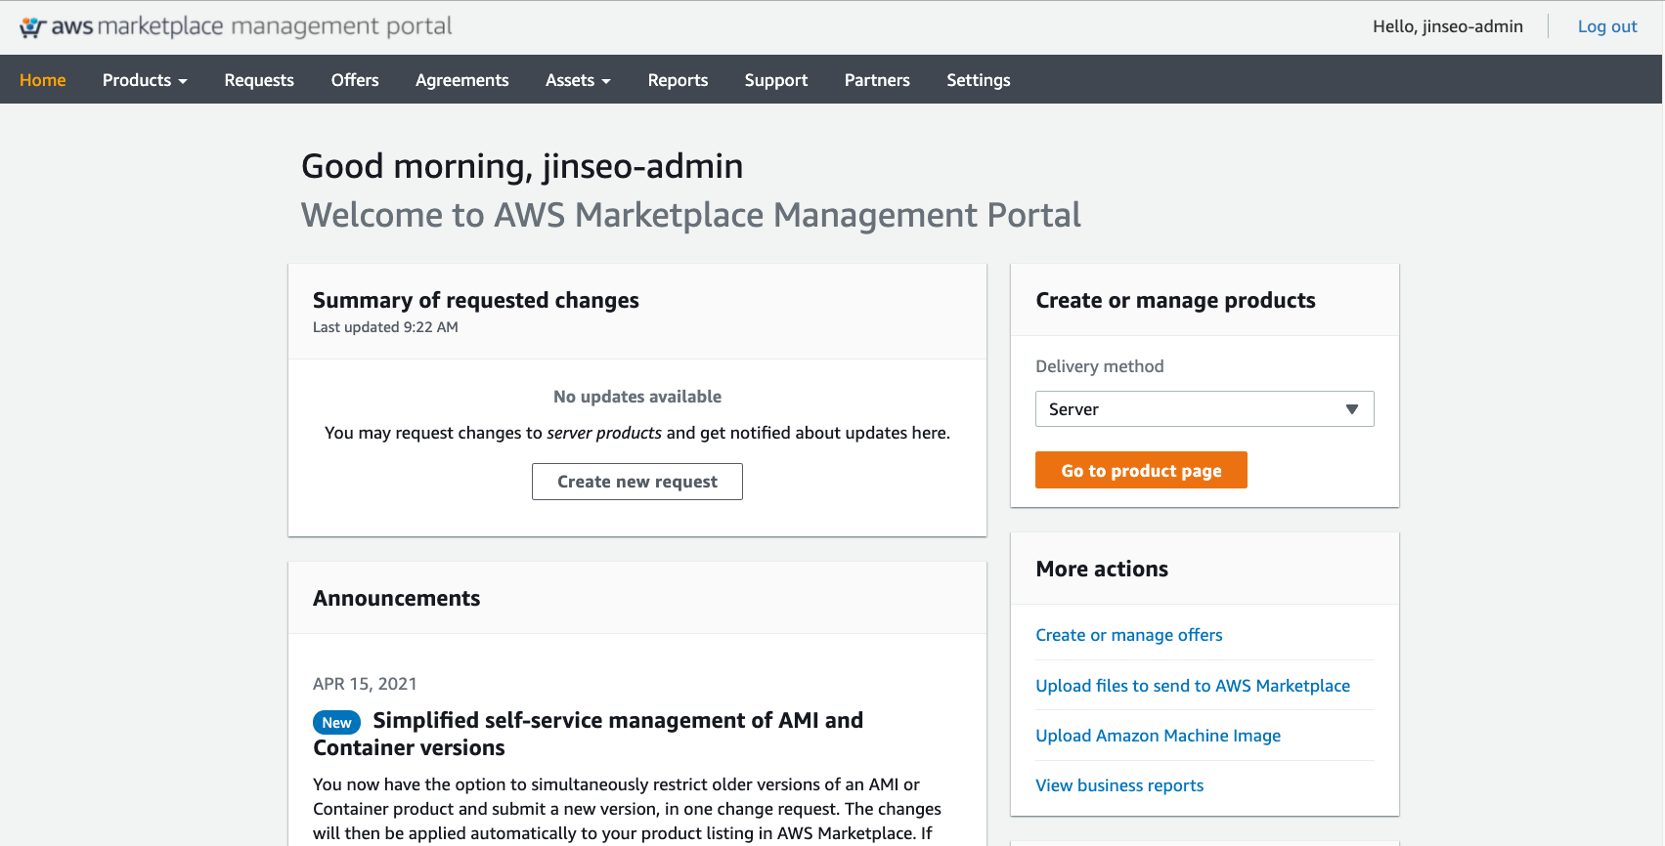Expand the Assets dropdown menu
Image resolution: width=1665 pixels, height=846 pixels.
[x=578, y=80]
